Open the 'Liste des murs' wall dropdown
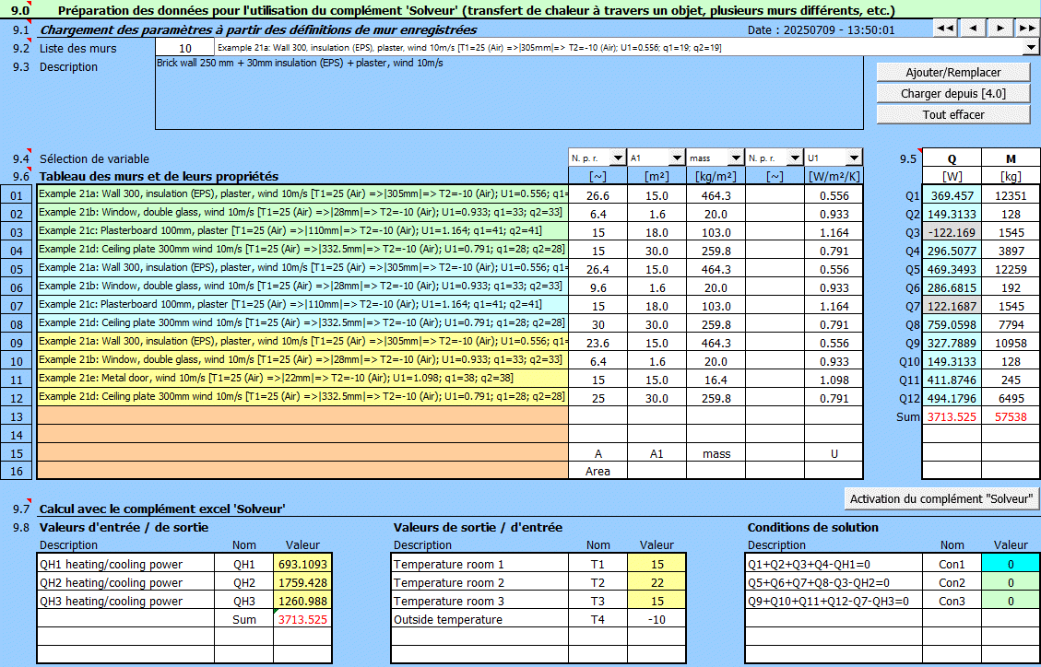 click(x=1030, y=47)
